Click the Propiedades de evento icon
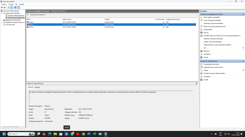This screenshot has height=137, width=245. (x=202, y=64)
